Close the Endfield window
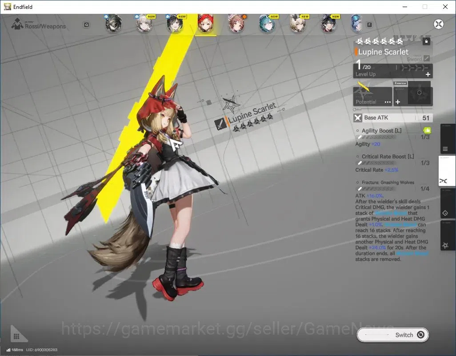This screenshot has height=356, width=456. click(x=445, y=7)
